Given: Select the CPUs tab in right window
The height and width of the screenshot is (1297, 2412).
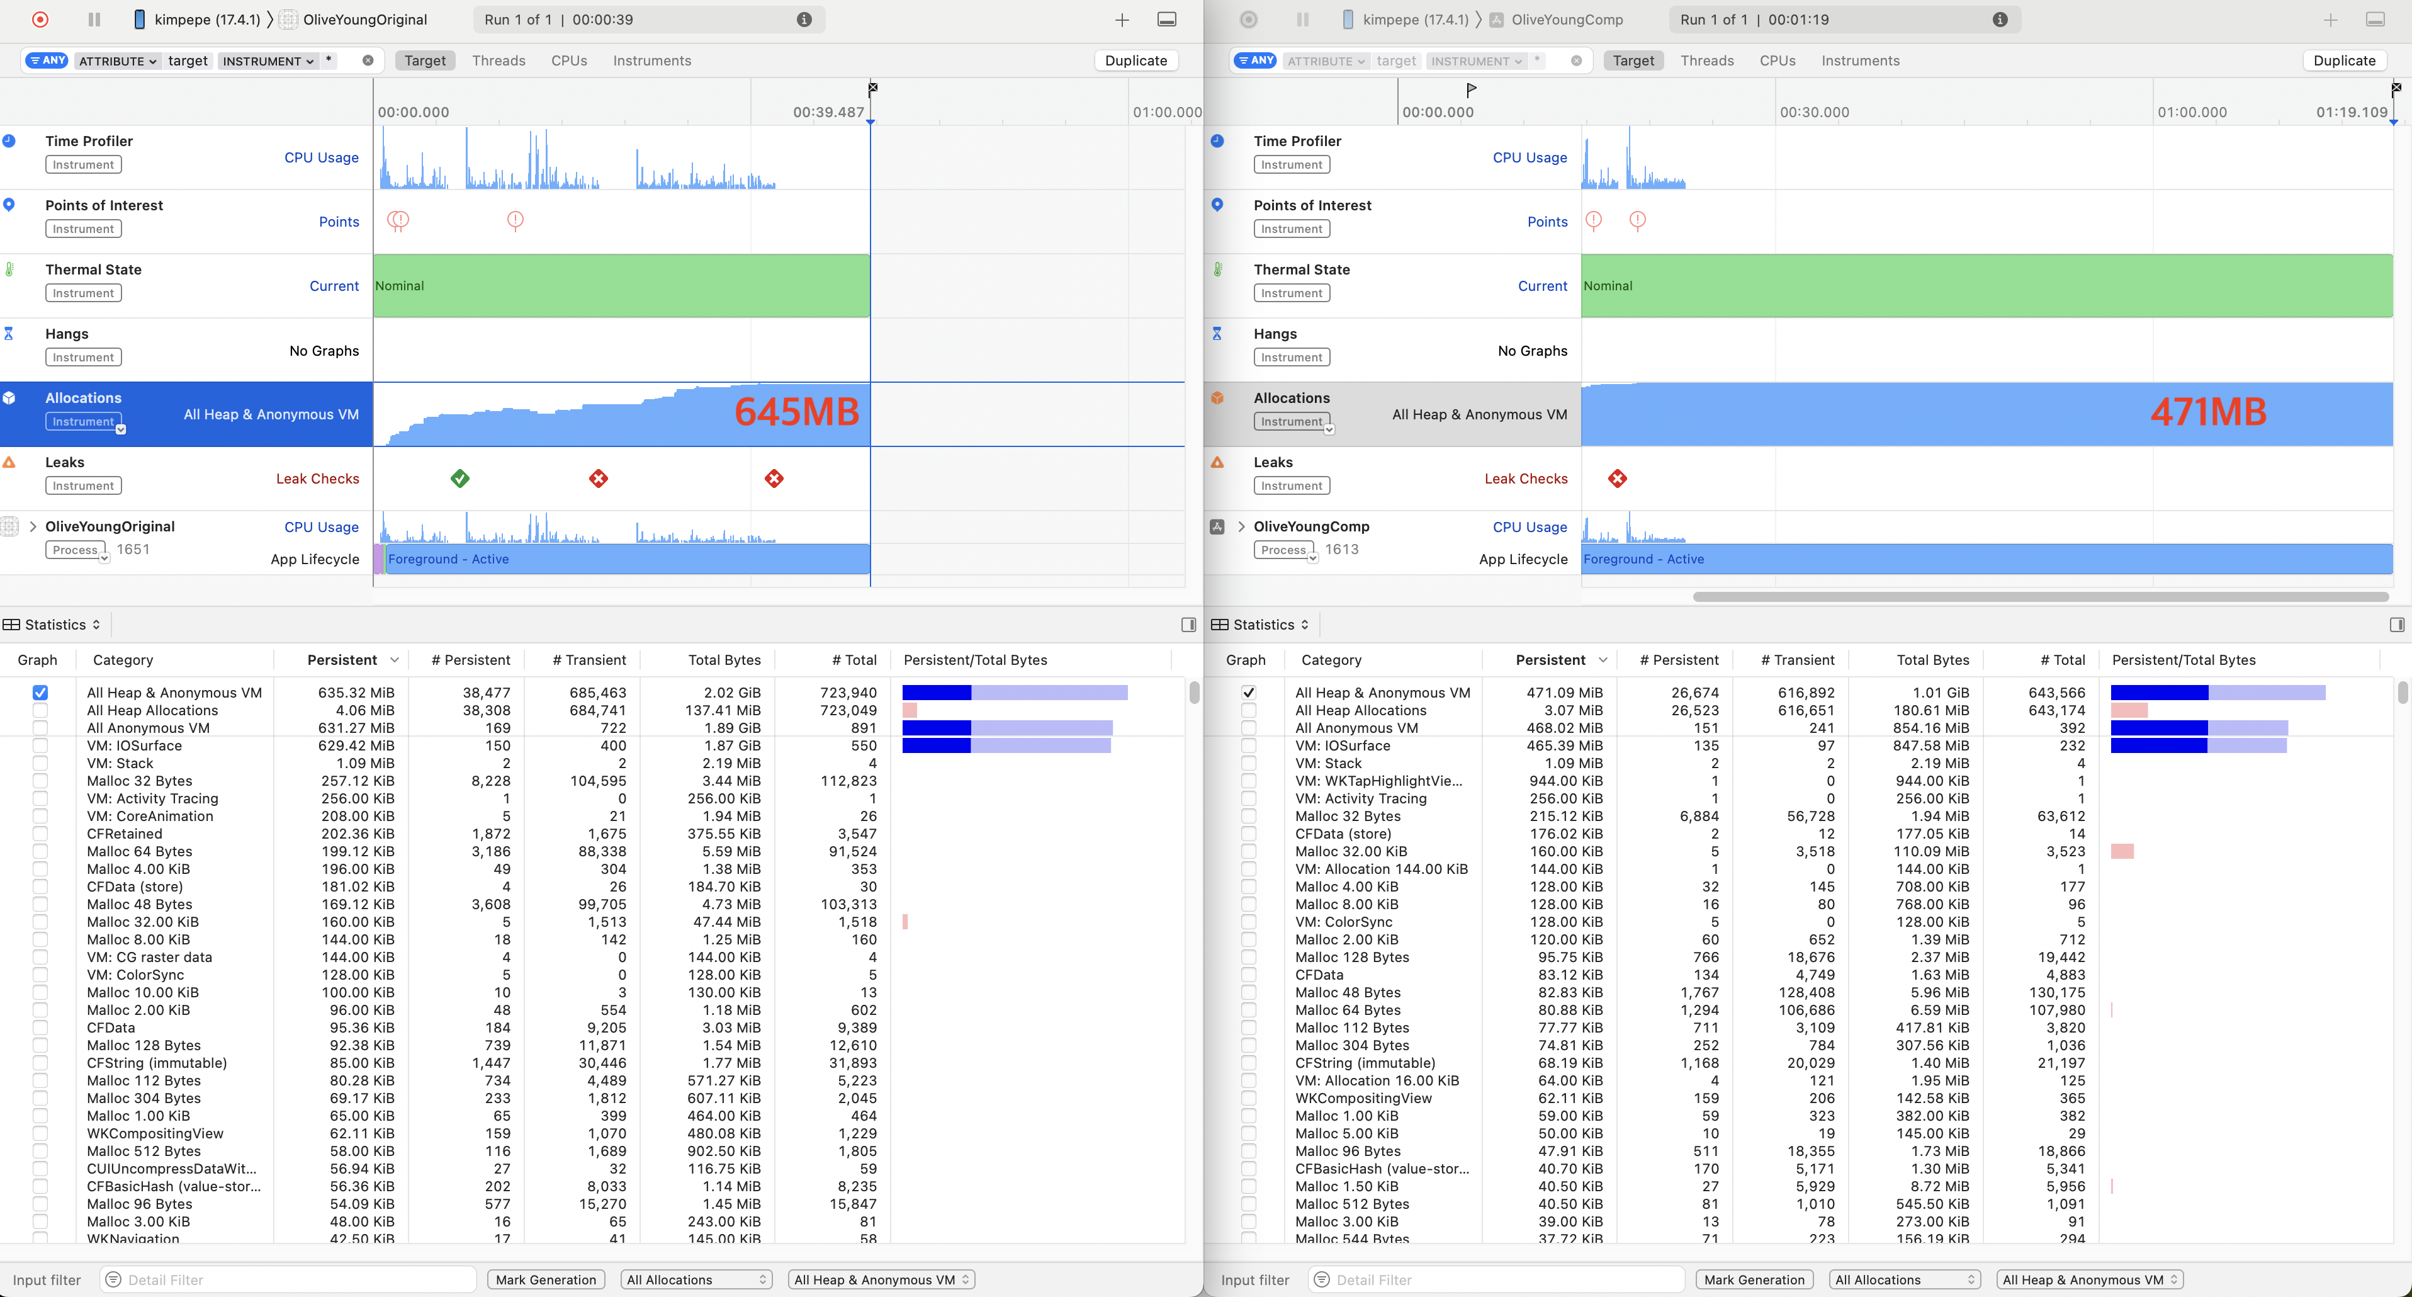Looking at the screenshot, I should pyautogui.click(x=1776, y=61).
